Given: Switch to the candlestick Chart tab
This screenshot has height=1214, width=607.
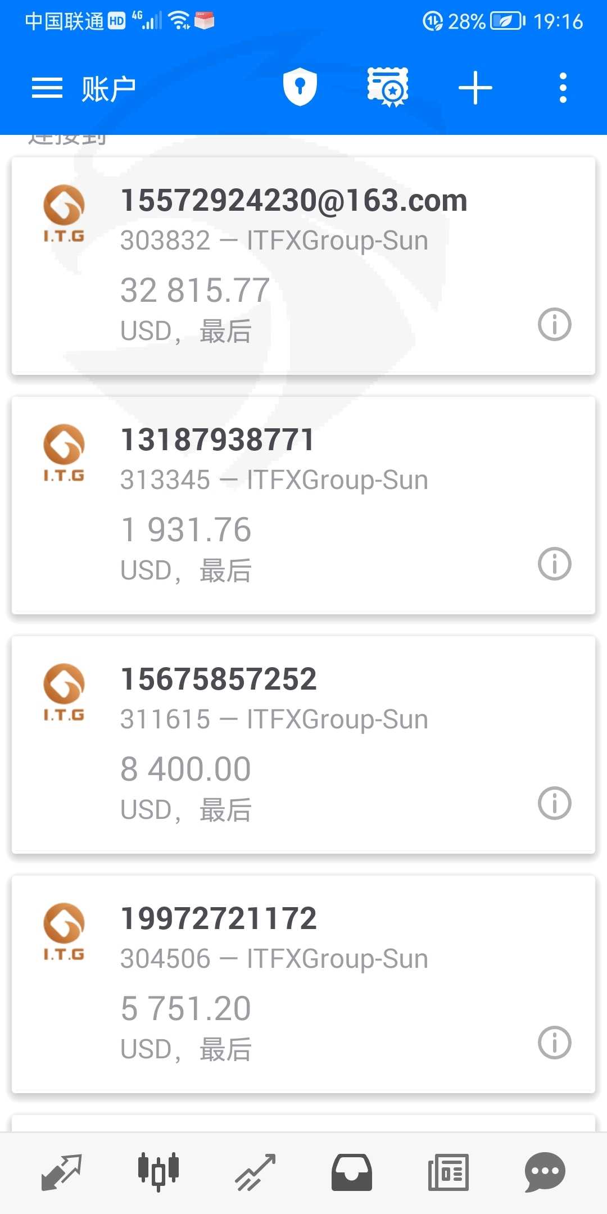Looking at the screenshot, I should (x=158, y=1172).
